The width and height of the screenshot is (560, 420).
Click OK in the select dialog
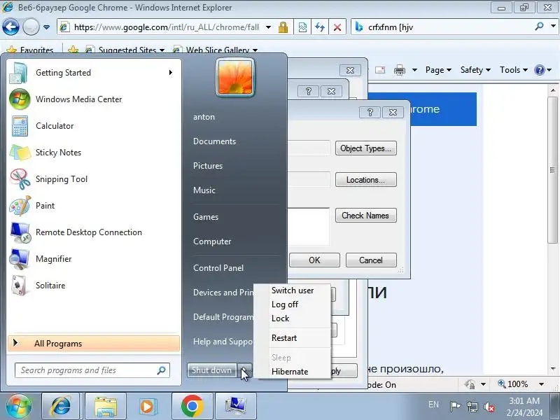(x=314, y=260)
